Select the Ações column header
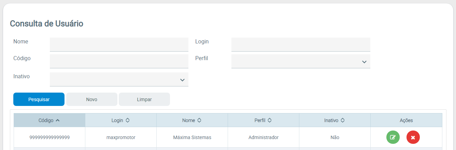This screenshot has width=456, height=150. tap(406, 120)
